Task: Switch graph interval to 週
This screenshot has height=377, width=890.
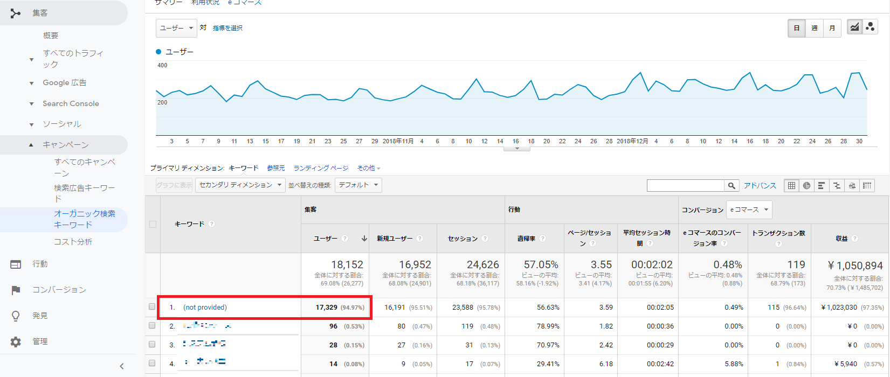Action: coord(815,28)
